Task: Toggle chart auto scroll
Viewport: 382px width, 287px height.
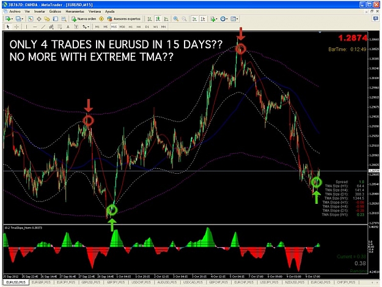Action: coord(194,19)
